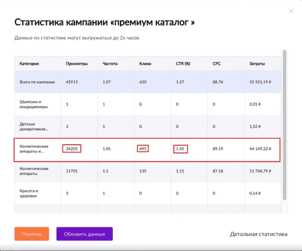Click cost 0,31 ₽ cell
The image size is (302, 251).
(x=255, y=104)
